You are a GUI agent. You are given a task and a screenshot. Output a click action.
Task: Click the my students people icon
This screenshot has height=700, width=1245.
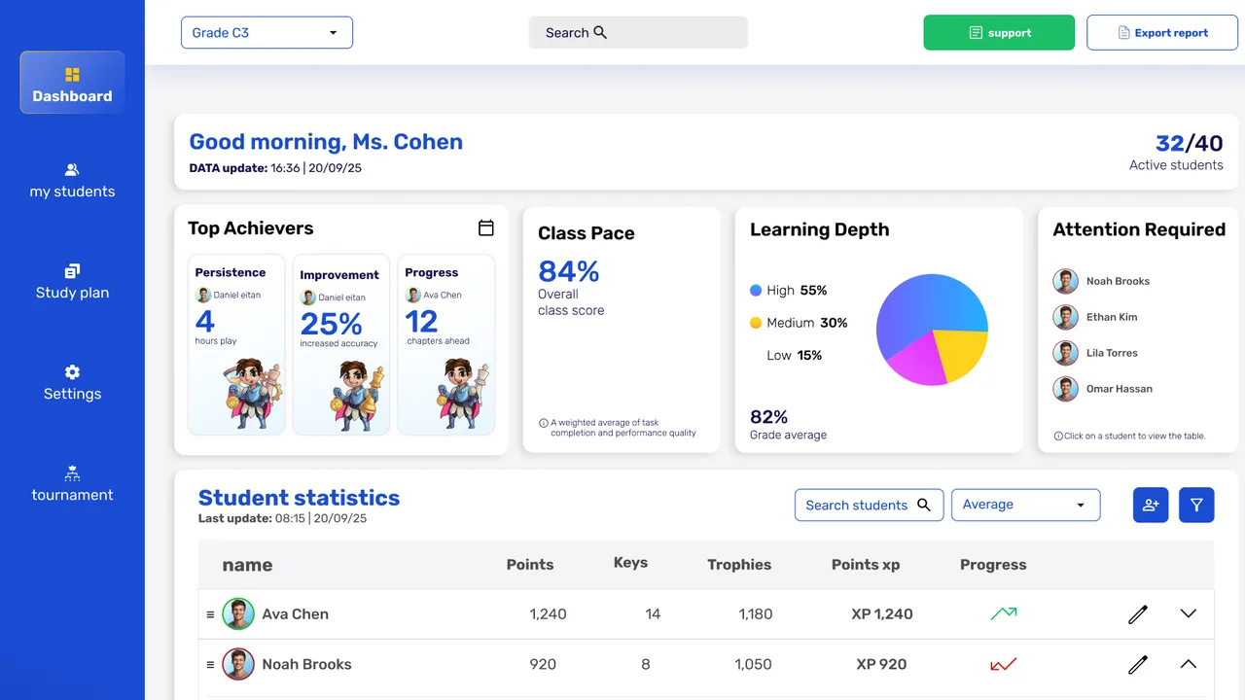[72, 170]
